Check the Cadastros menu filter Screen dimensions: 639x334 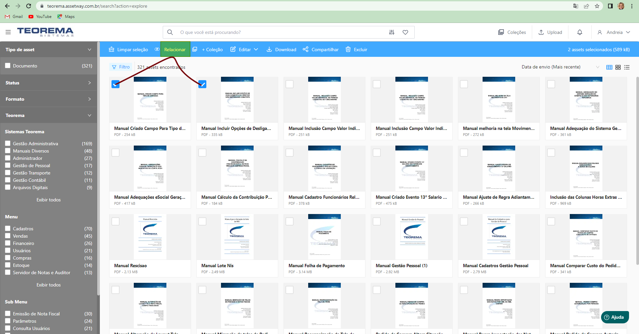point(8,228)
